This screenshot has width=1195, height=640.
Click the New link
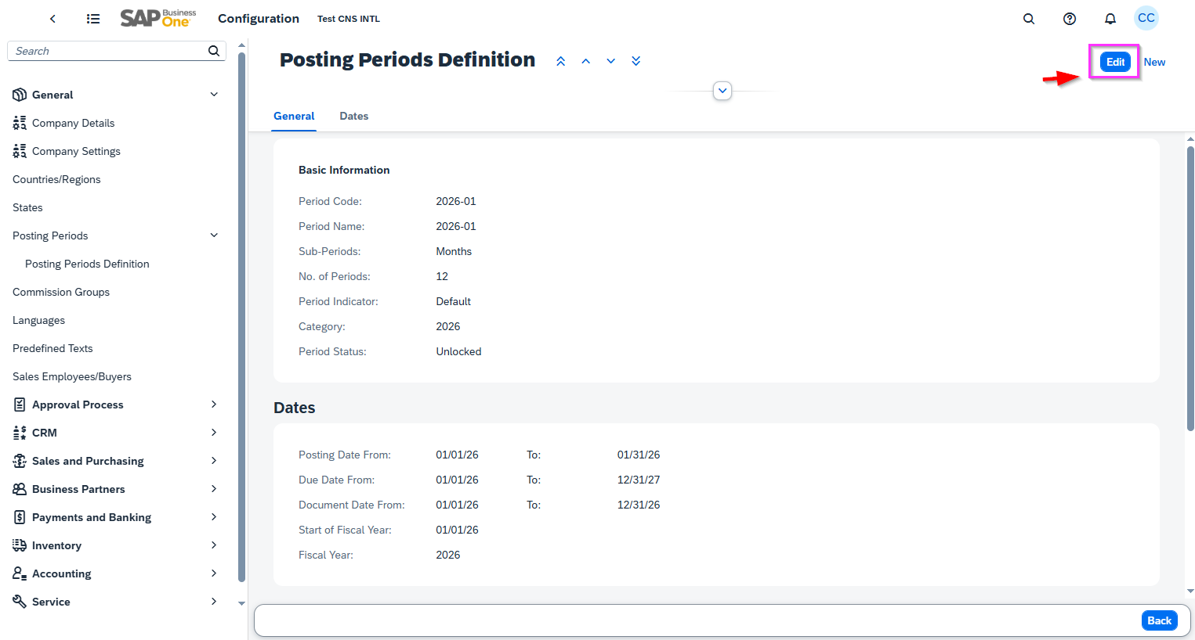coord(1154,61)
